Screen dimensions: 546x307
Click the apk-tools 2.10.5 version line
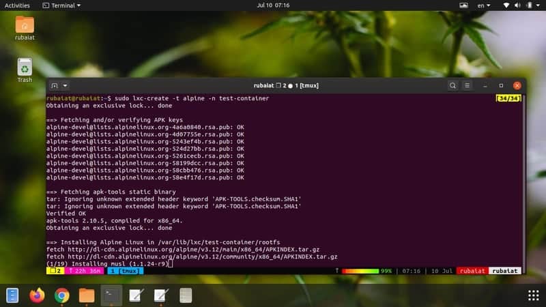[x=115, y=220]
